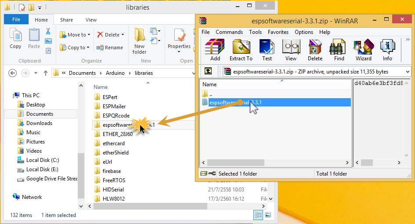Open the recent locations dropdown arrow
415x224 pixels.
(36, 73)
